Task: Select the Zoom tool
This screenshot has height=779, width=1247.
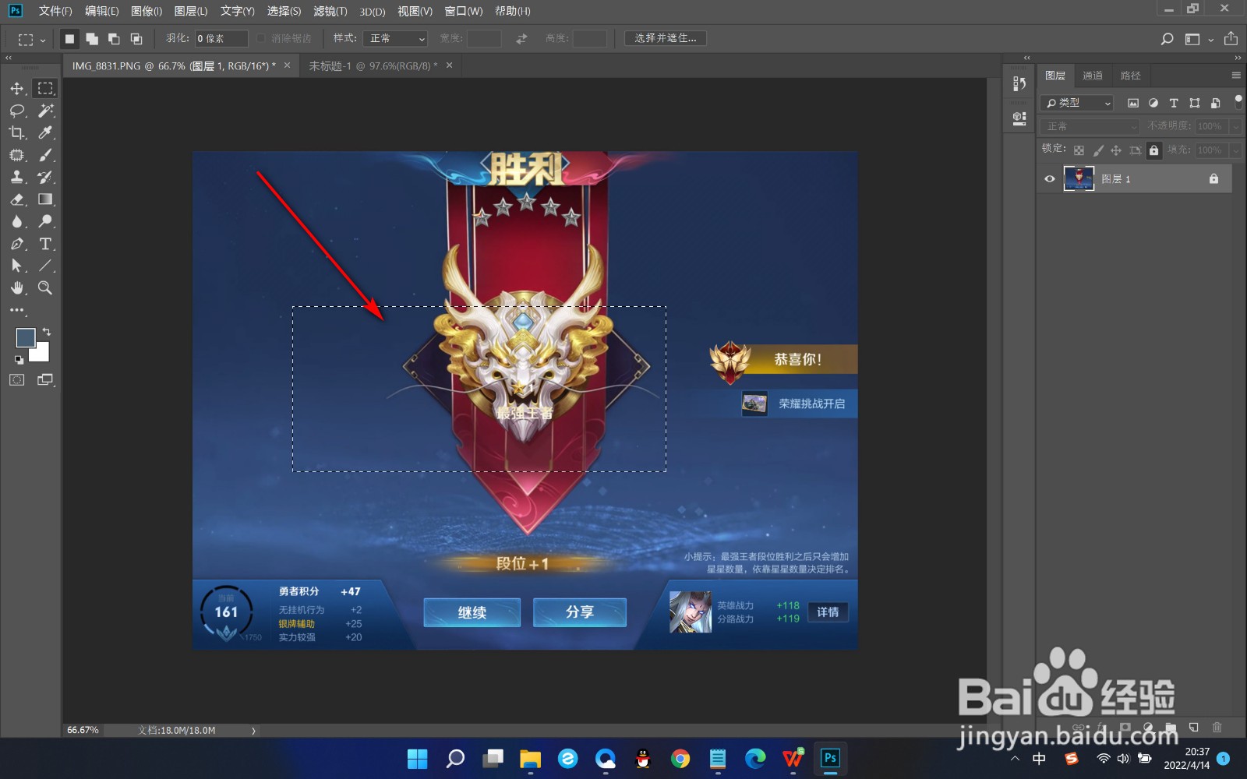Action: (x=46, y=288)
